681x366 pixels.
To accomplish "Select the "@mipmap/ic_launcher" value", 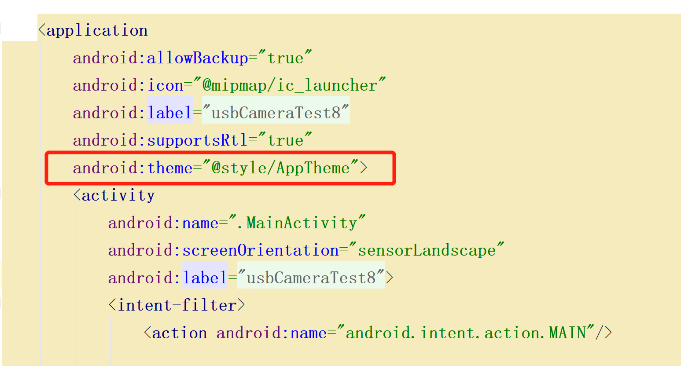I will point(290,85).
